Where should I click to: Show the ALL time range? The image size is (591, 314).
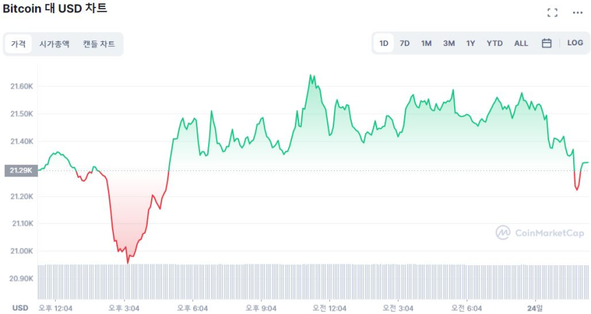click(521, 43)
